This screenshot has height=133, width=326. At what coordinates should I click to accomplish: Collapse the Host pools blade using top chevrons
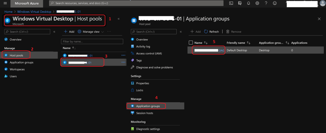118,19
